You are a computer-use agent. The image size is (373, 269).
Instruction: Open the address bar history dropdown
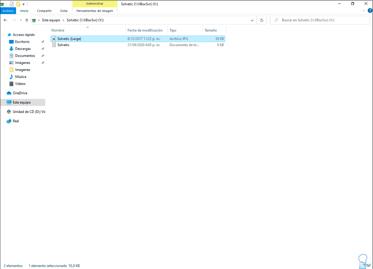point(252,20)
